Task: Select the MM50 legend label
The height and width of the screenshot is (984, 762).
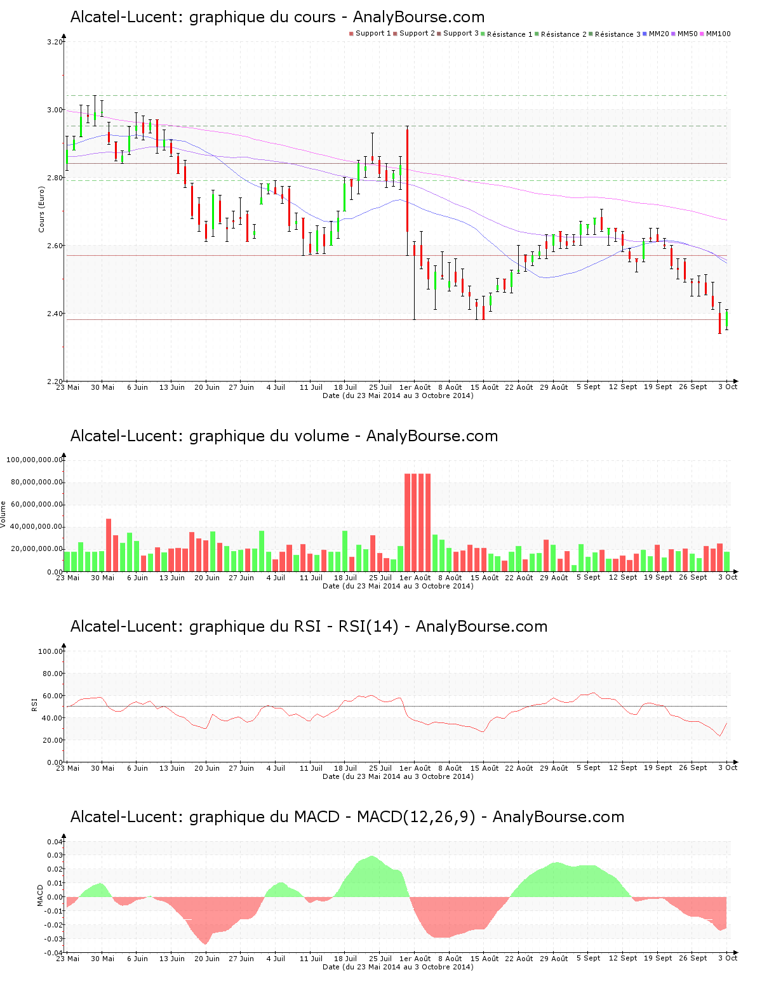Action: [x=688, y=34]
